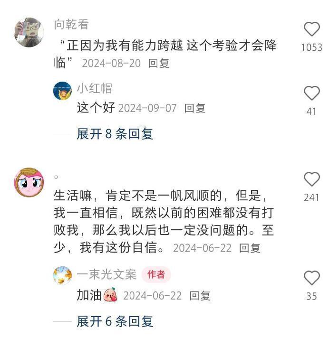
Task: Tap the 生活嘛 comment text
Action: coord(164,221)
